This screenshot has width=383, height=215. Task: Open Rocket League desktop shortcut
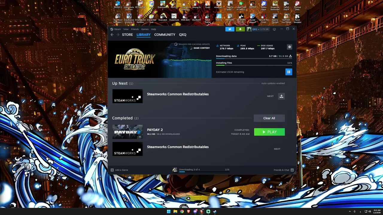253,19
